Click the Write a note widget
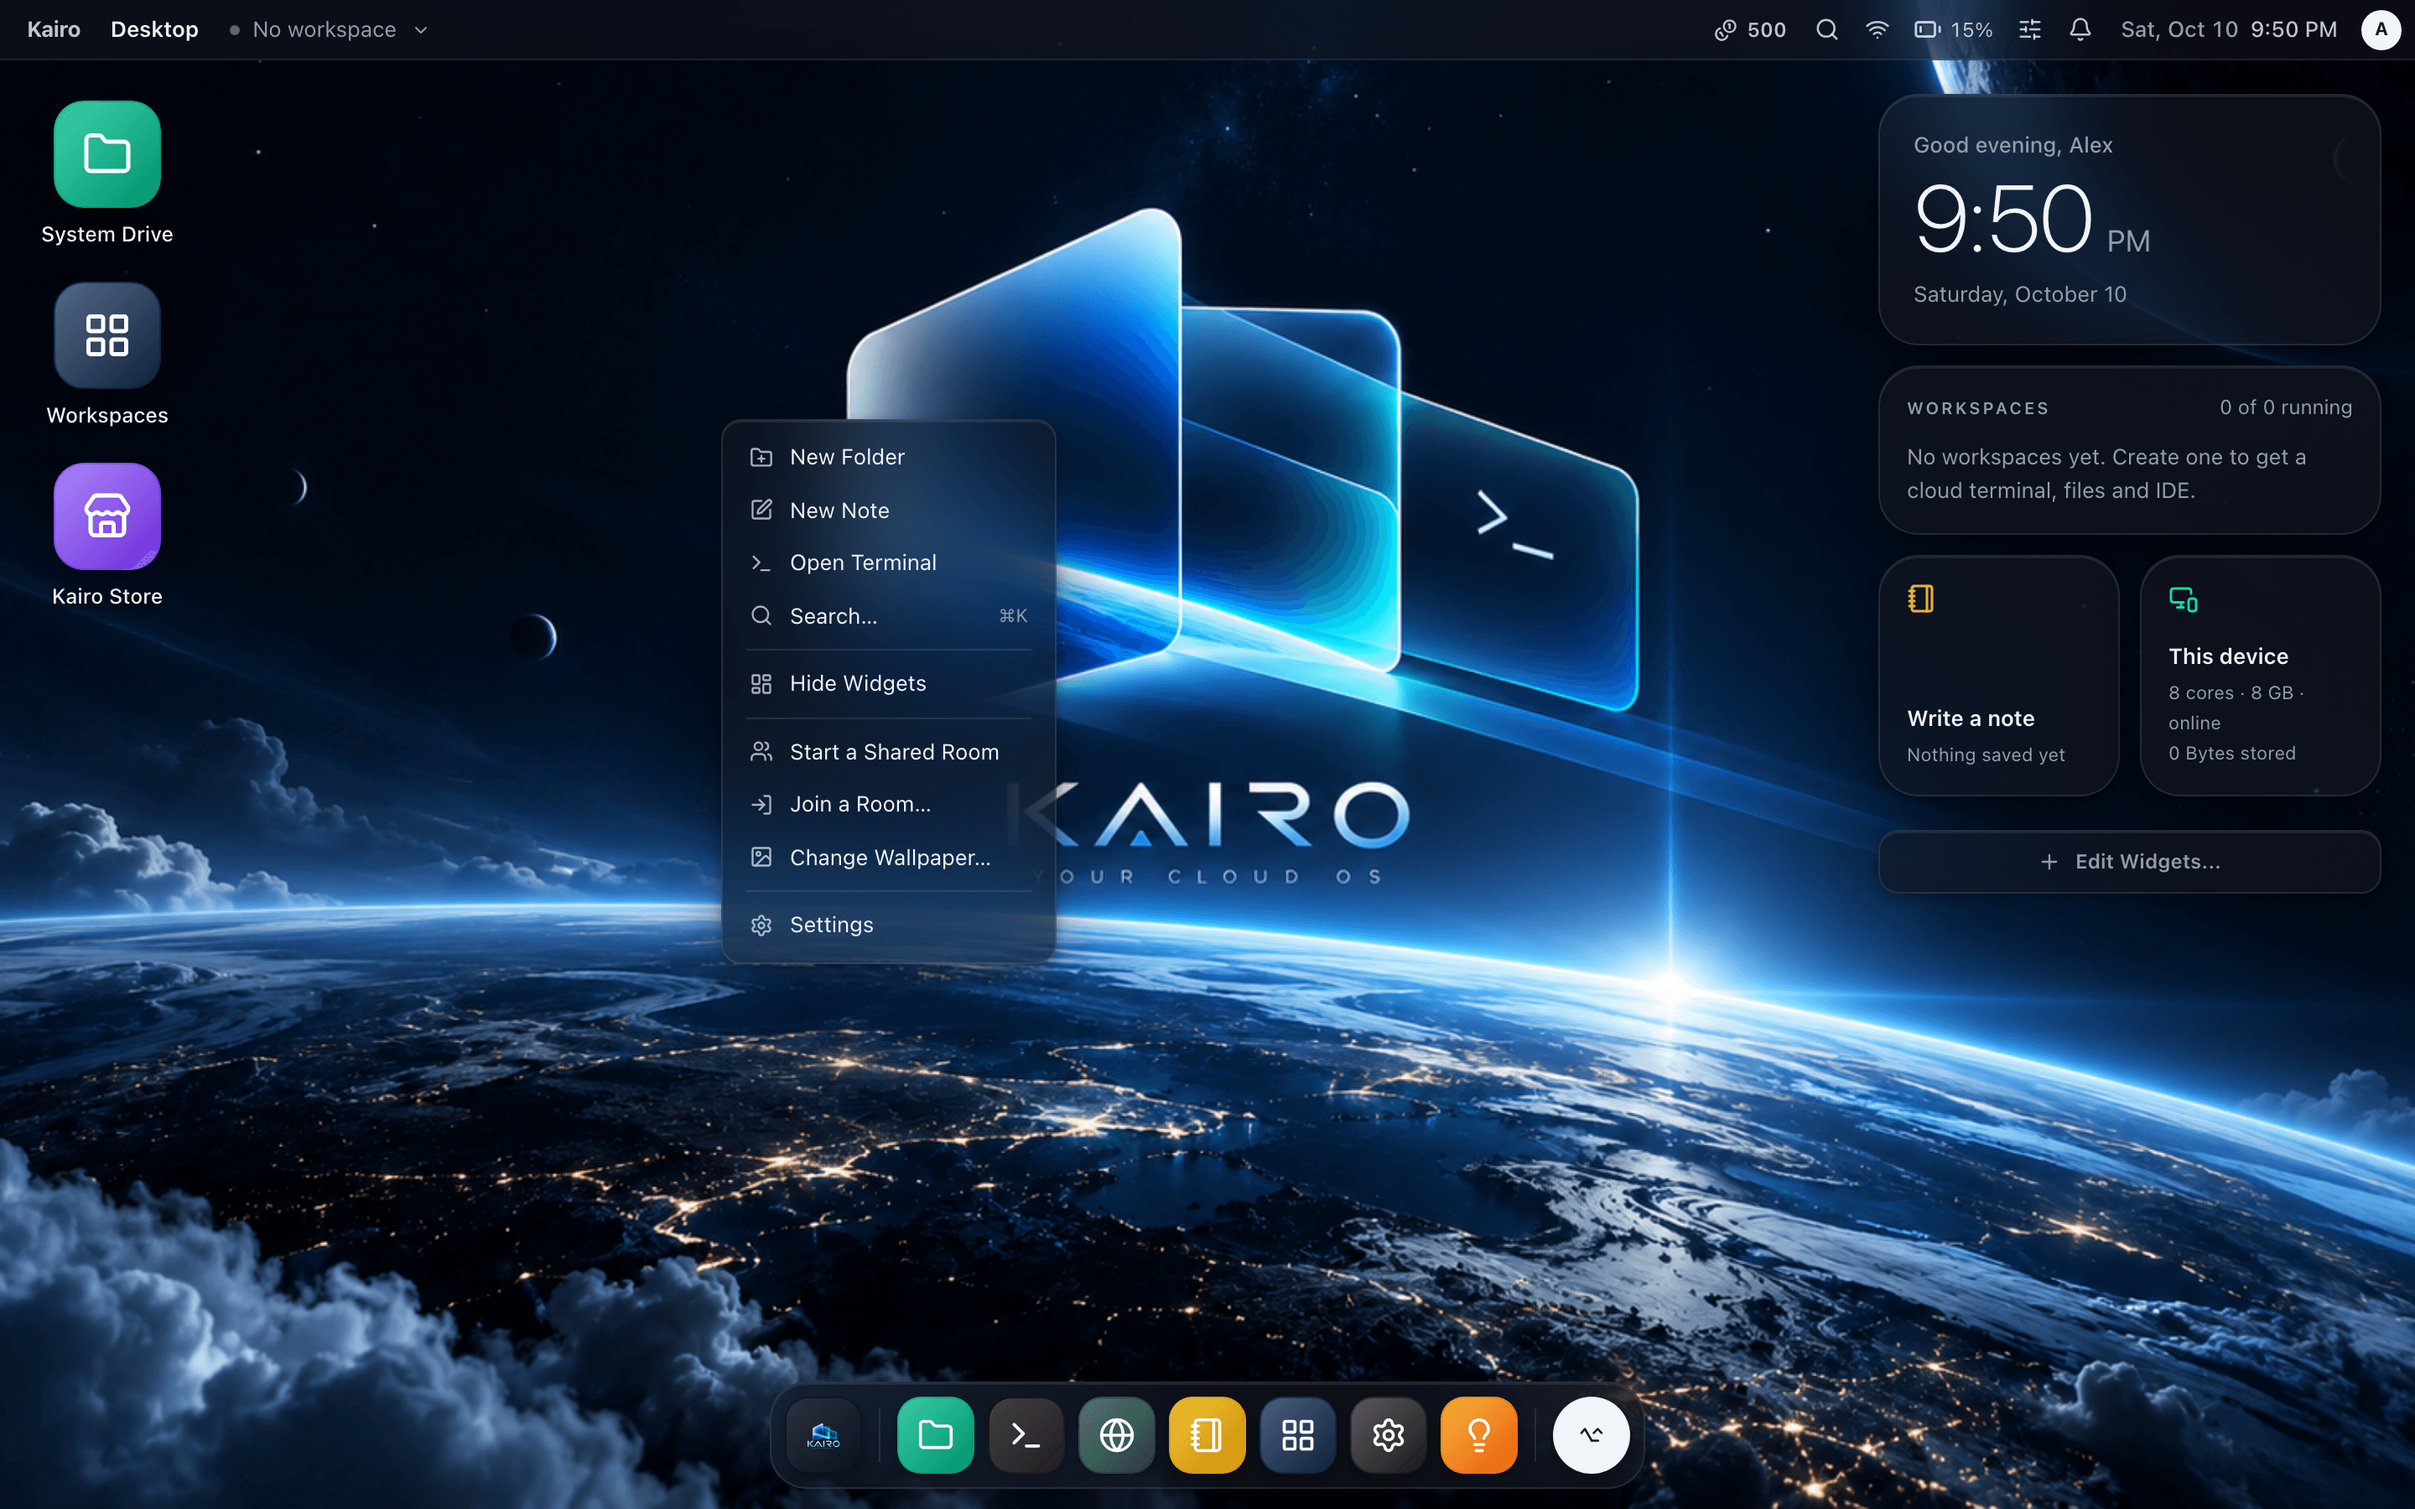 (1999, 676)
